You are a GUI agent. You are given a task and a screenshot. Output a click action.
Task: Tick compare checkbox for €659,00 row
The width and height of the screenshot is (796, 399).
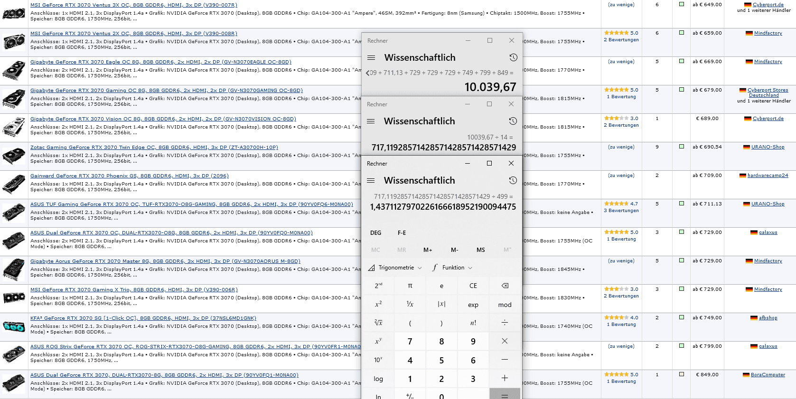(682, 33)
